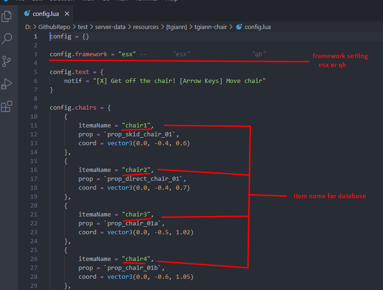Open the Extensions view
This screenshot has height=290, width=383.
pyautogui.click(x=7, y=107)
